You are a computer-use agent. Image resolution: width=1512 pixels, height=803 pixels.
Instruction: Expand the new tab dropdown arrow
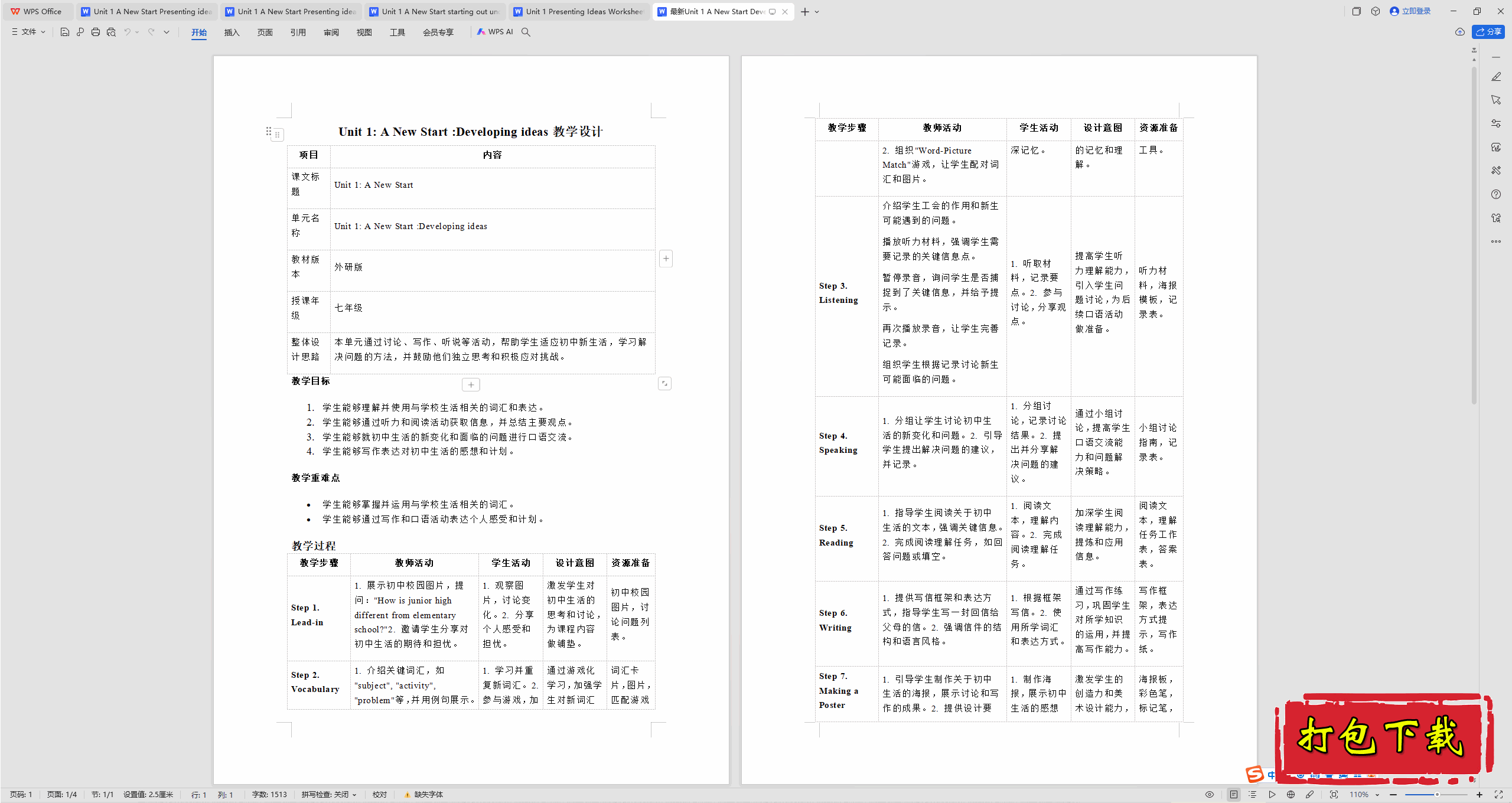coord(817,11)
